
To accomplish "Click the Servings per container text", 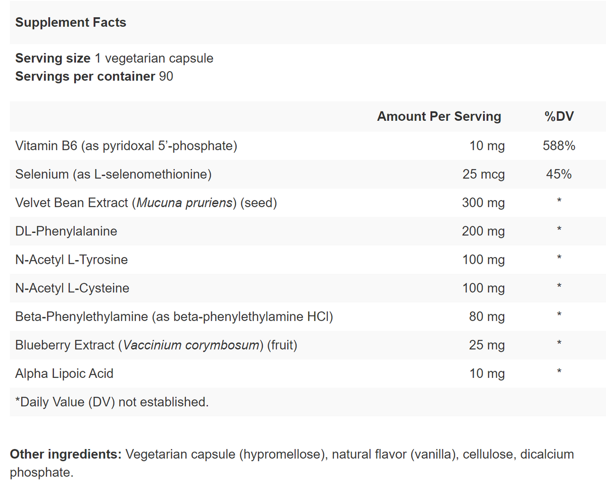I will click(x=94, y=76).
